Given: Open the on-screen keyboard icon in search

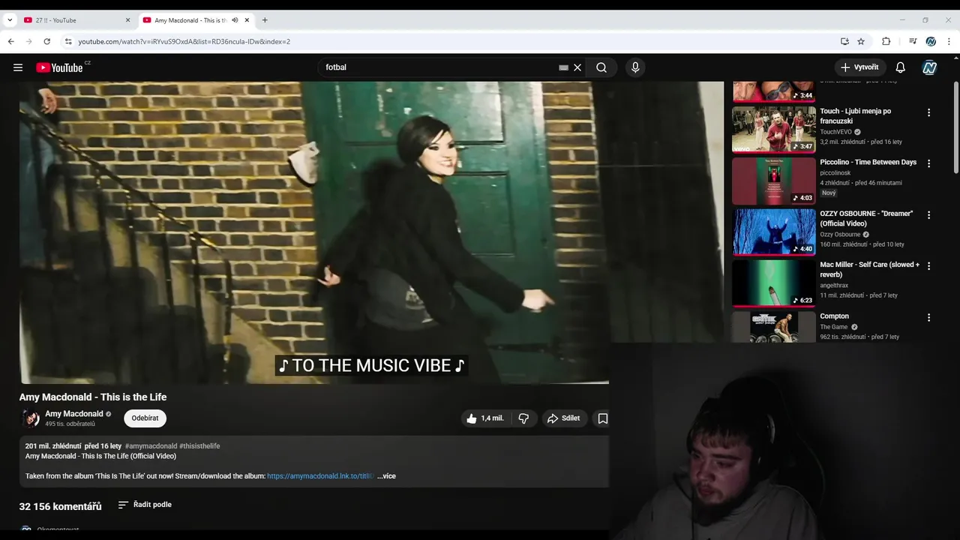Looking at the screenshot, I should coord(563,67).
